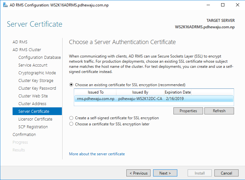Open Cluster Address step
The image size is (245, 180).
point(32,104)
